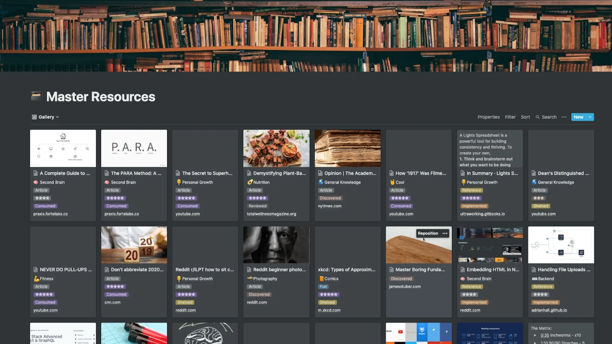The height and width of the screenshot is (344, 612).
Task: Click the New button
Action: (x=578, y=117)
